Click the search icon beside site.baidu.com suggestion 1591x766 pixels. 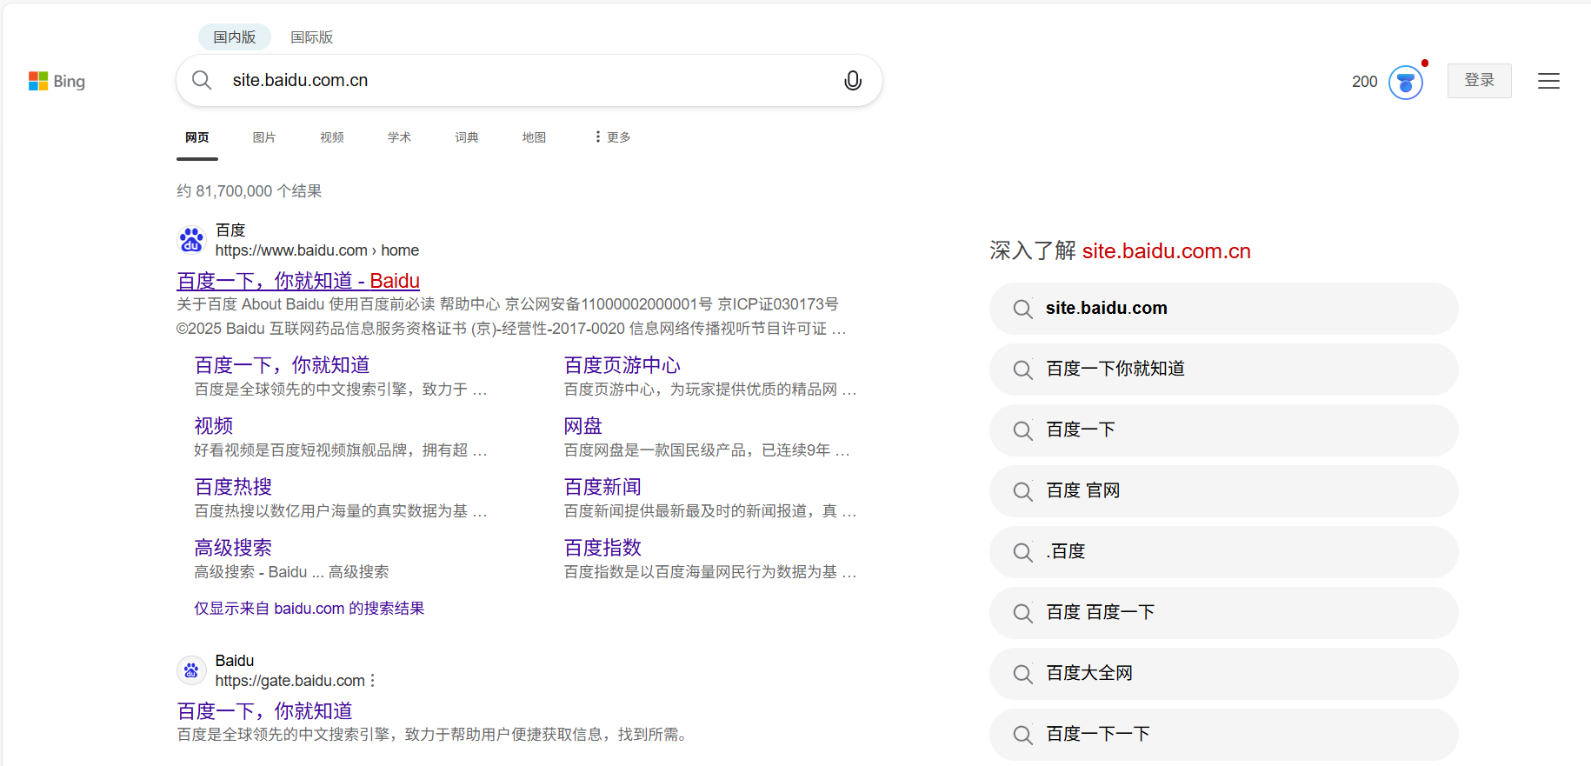(1023, 309)
